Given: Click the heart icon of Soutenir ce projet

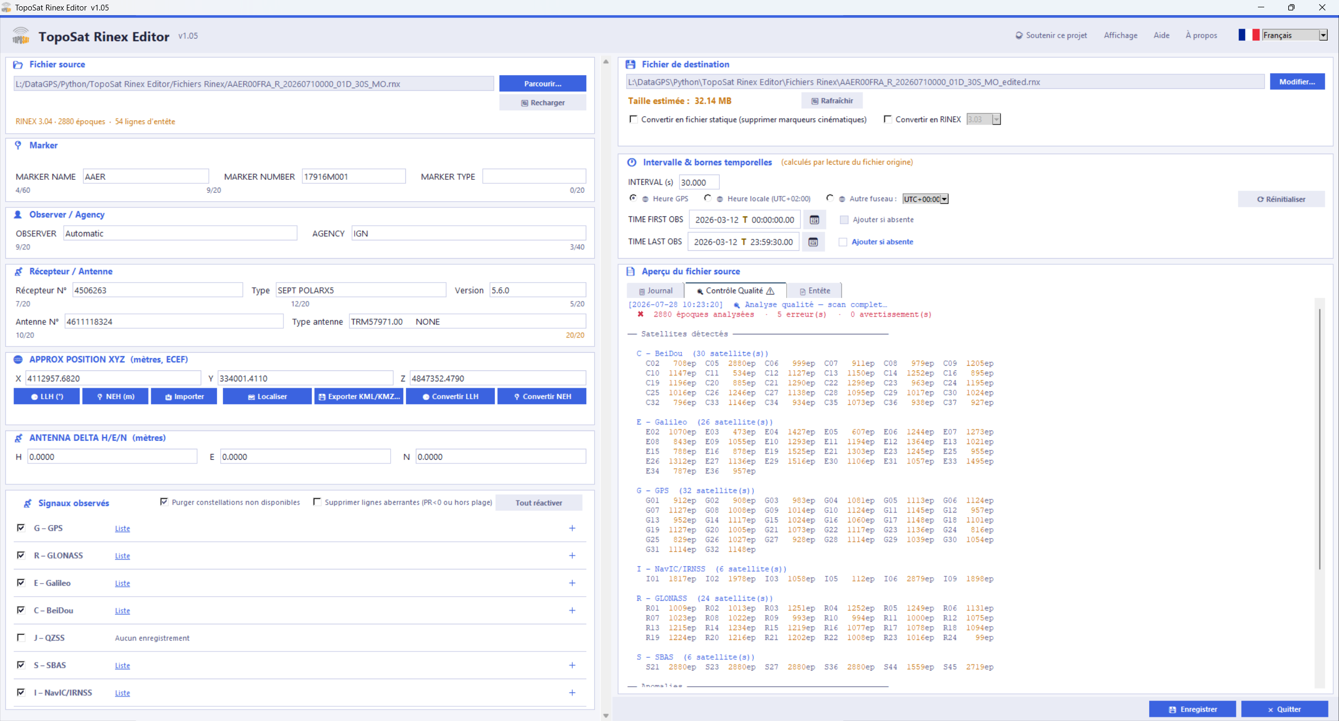Looking at the screenshot, I should 1019,36.
